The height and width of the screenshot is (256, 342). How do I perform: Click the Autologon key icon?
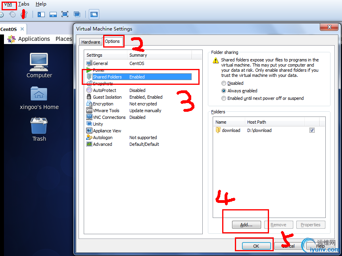pos(89,137)
